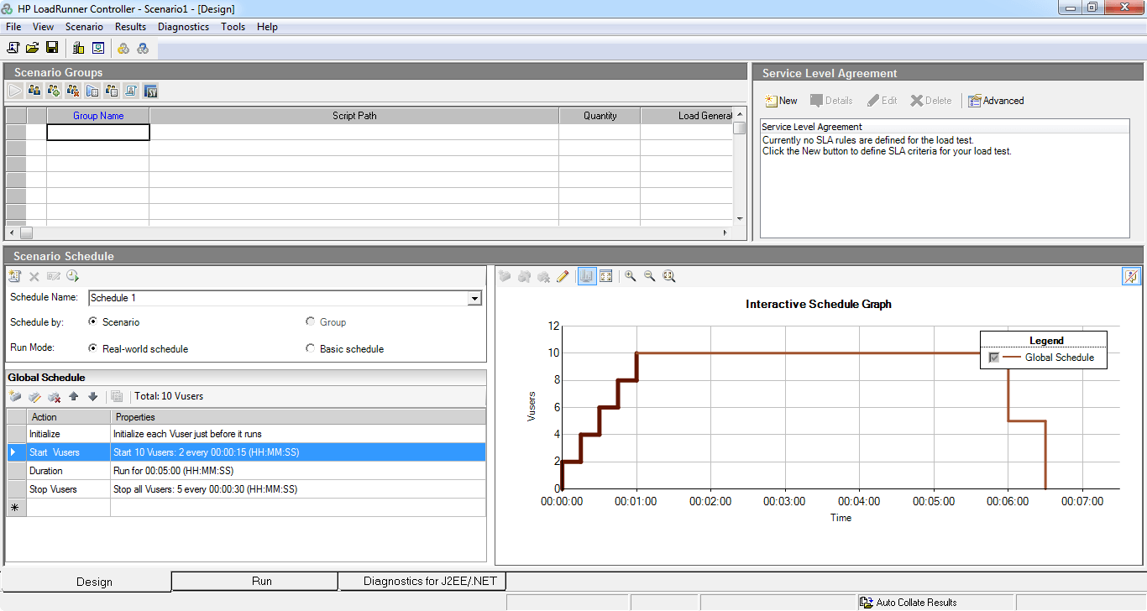Select Schedule by Group radio button

311,321
